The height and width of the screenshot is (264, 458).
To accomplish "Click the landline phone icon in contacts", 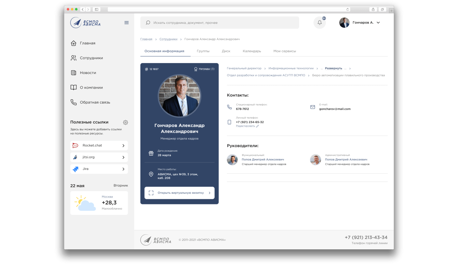I will coord(229,107).
